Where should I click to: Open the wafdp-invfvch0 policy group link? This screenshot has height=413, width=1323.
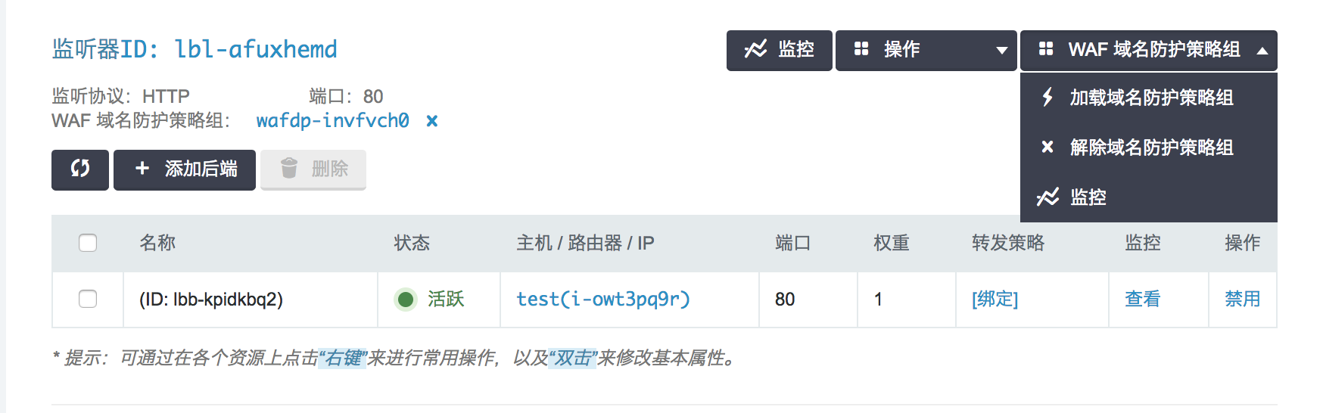pyautogui.click(x=332, y=121)
